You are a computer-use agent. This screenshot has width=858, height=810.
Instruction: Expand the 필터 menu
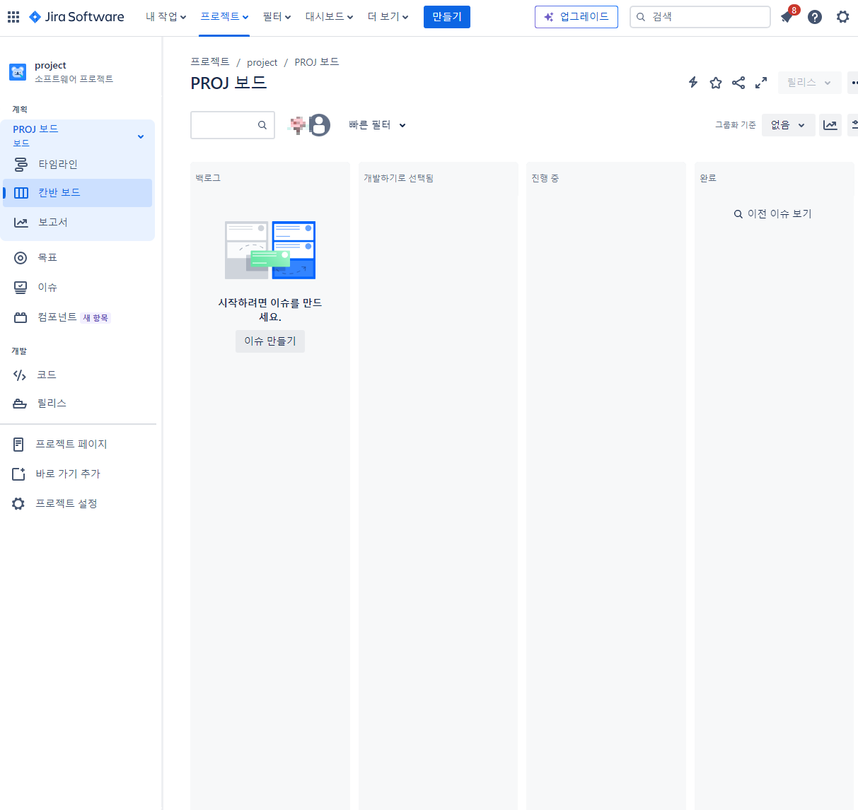[x=277, y=17]
